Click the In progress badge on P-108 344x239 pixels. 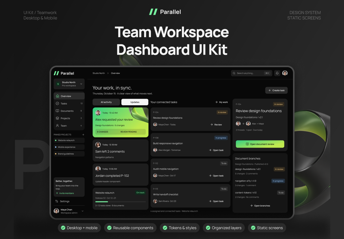click(x=221, y=138)
